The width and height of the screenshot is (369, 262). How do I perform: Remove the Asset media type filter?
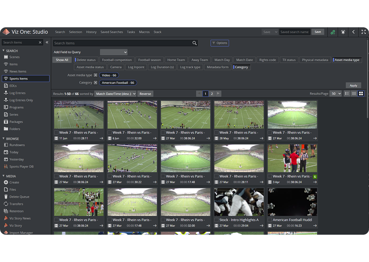pos(95,75)
